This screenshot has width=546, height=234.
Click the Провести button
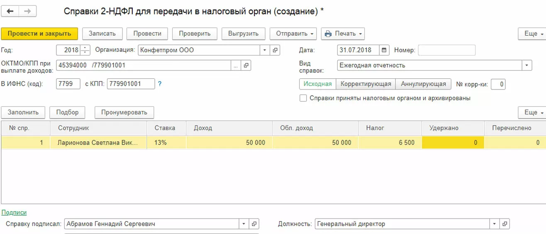tap(147, 34)
